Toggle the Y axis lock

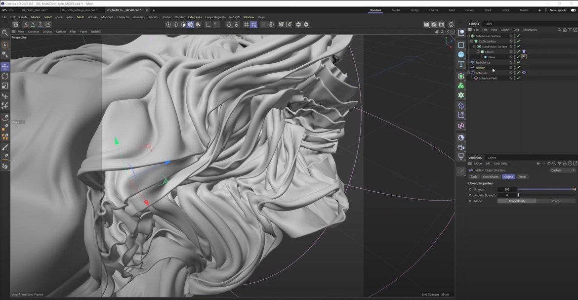(x=33, y=24)
